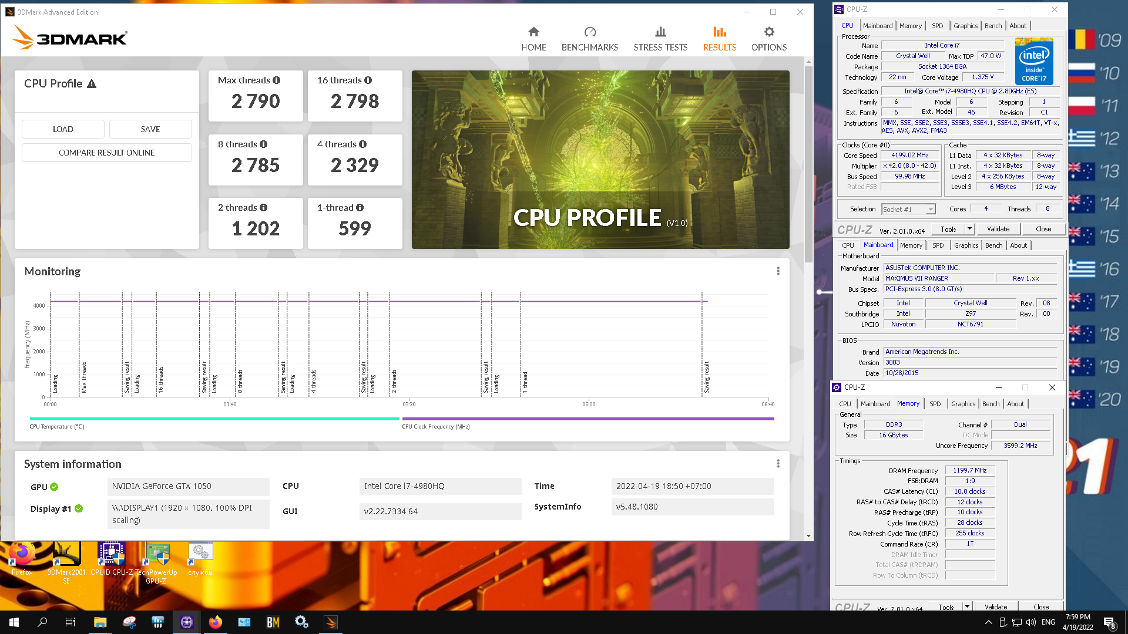1128x634 pixels.
Task: Switch to the RESULTS tab in 3DMark
Action: click(x=720, y=39)
